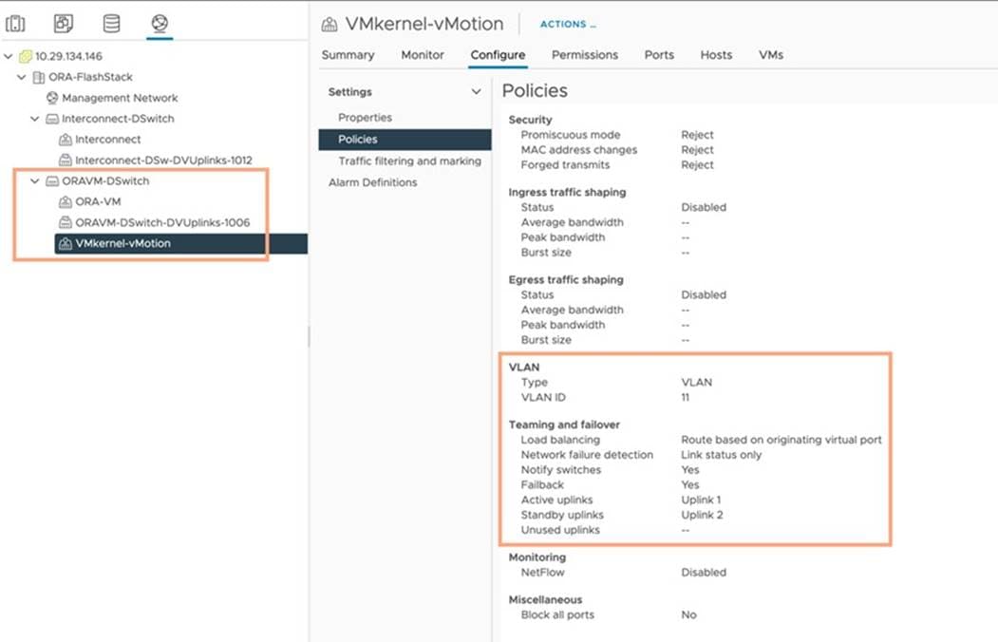The width and height of the screenshot is (998, 642).
Task: Click the Standby uplinks value 'Uplink 2'
Action: point(702,515)
